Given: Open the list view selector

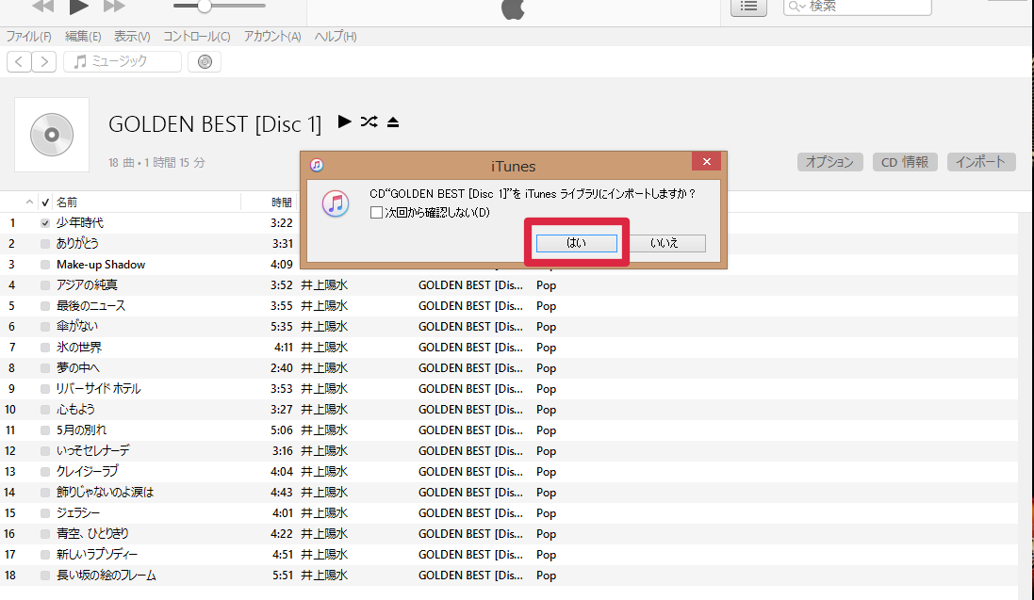Looking at the screenshot, I should pyautogui.click(x=749, y=8).
